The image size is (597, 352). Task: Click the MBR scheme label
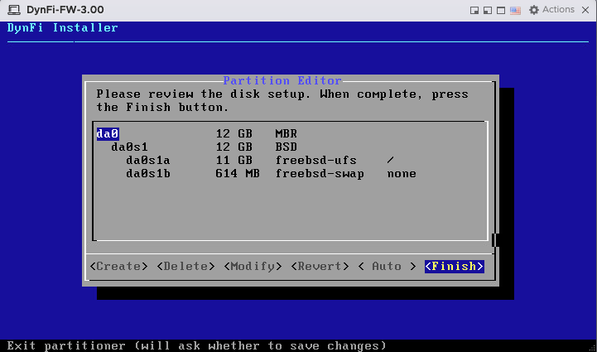(286, 133)
